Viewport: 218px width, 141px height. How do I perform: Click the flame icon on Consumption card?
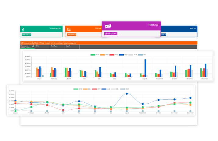click(23, 29)
